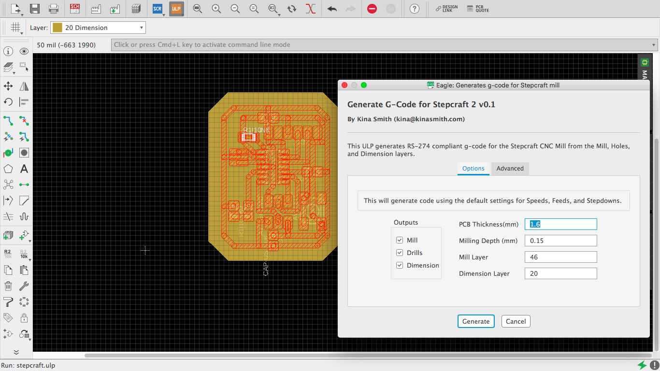
Task: Select the Info tool
Action: tap(8, 51)
